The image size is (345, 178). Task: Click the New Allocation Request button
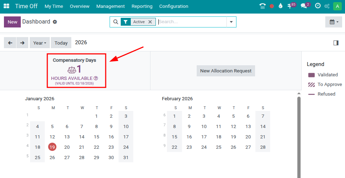(x=226, y=71)
